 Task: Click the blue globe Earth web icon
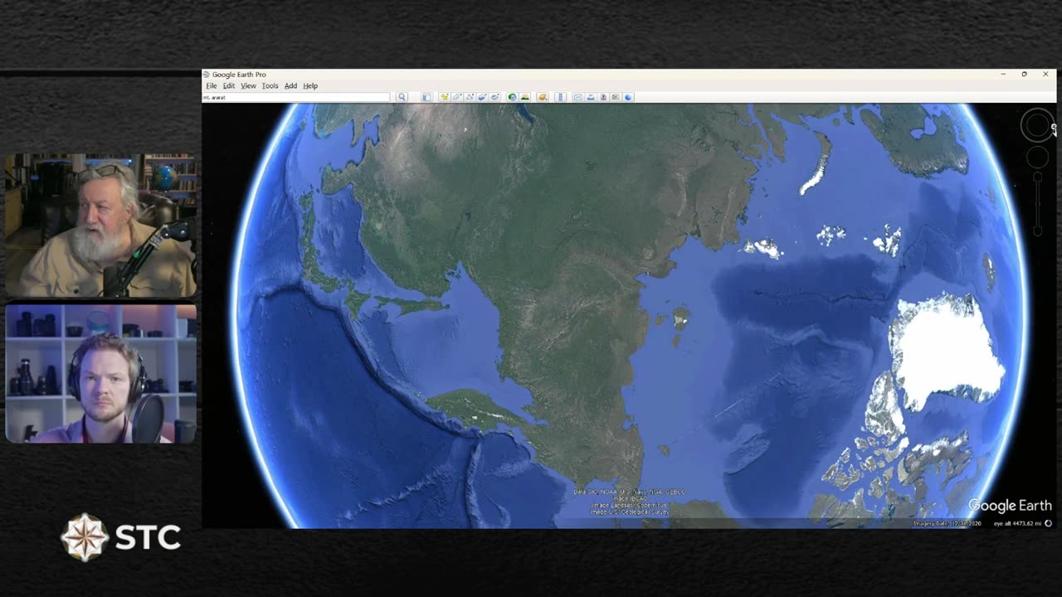628,97
